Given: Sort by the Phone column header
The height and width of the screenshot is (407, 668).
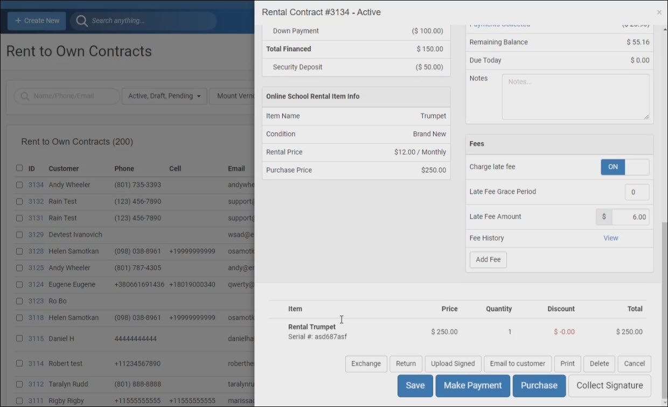Looking at the screenshot, I should [x=124, y=169].
